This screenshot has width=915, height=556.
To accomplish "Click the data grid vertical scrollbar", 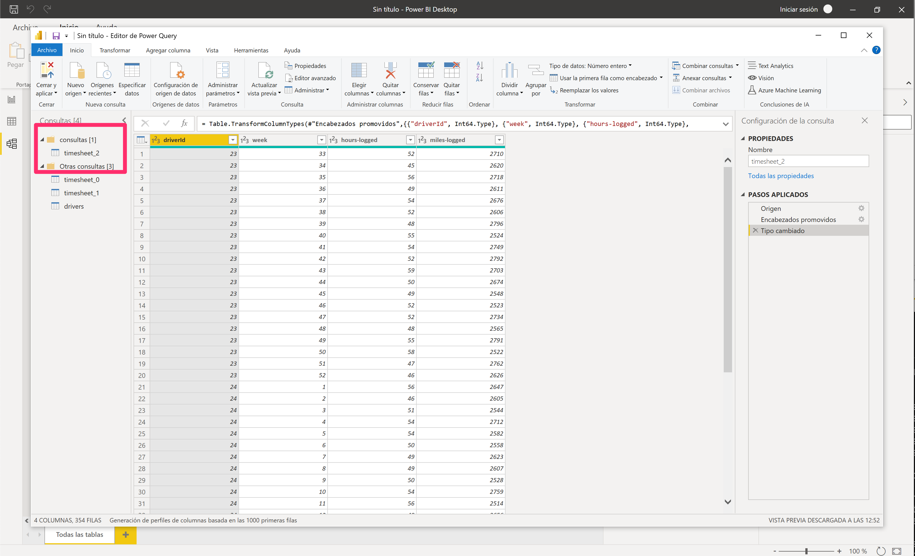I will click(x=727, y=269).
